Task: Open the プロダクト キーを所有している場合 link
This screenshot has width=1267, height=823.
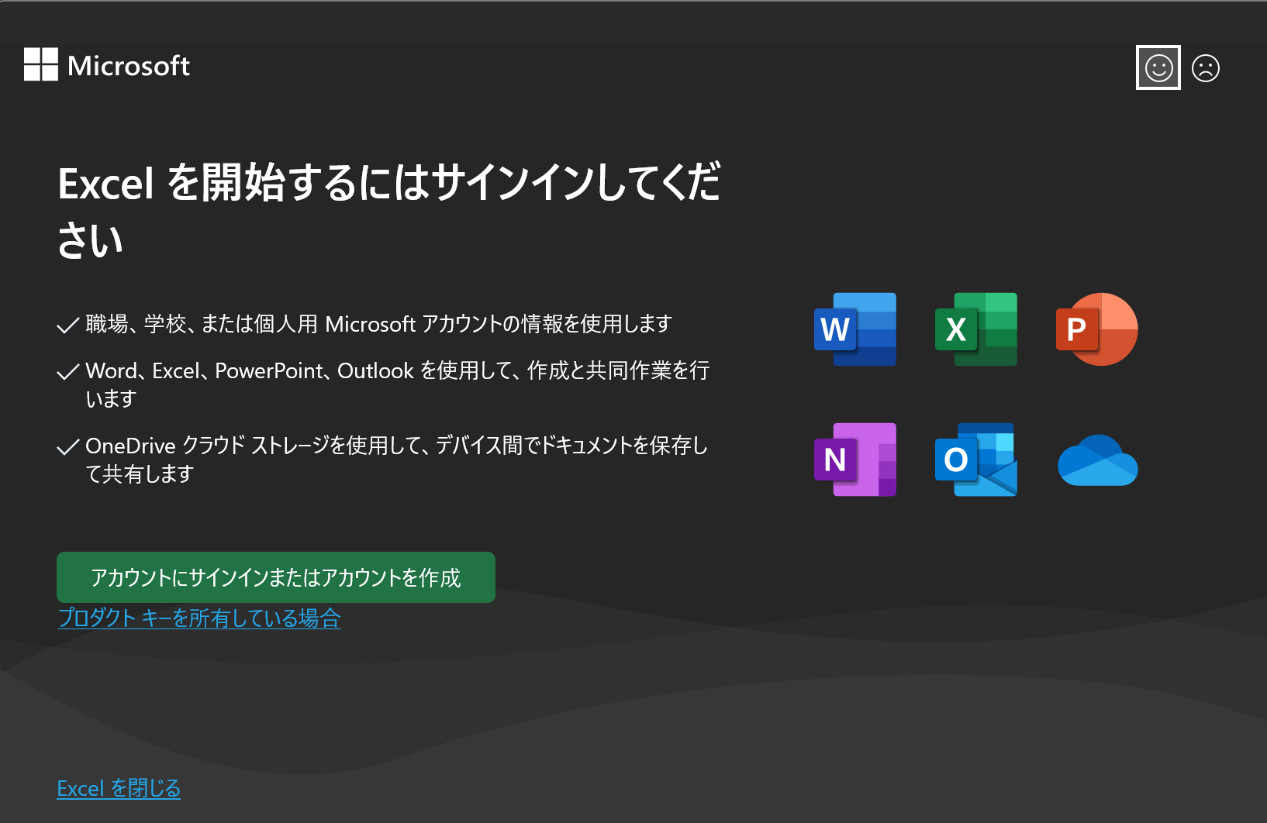Action: pyautogui.click(x=199, y=618)
